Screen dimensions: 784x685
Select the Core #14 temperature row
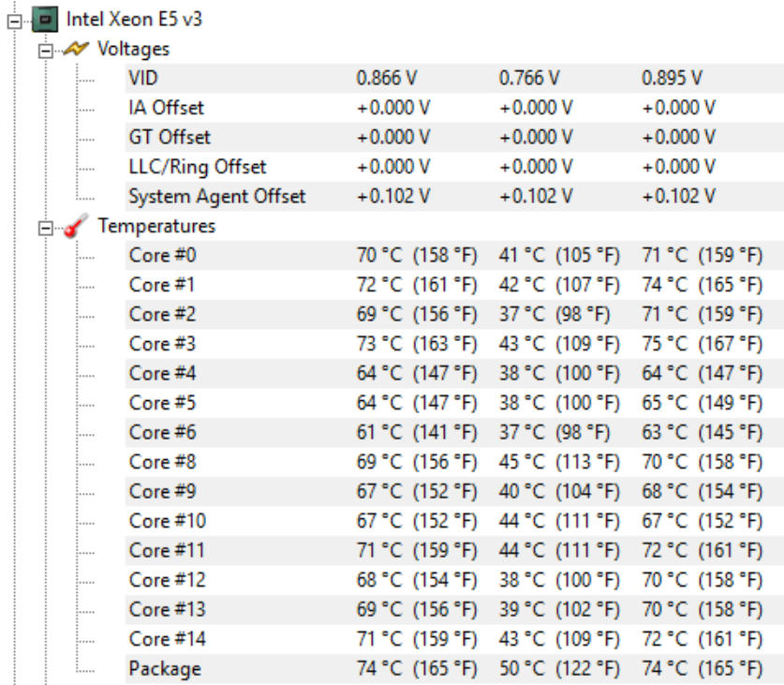coord(454,639)
